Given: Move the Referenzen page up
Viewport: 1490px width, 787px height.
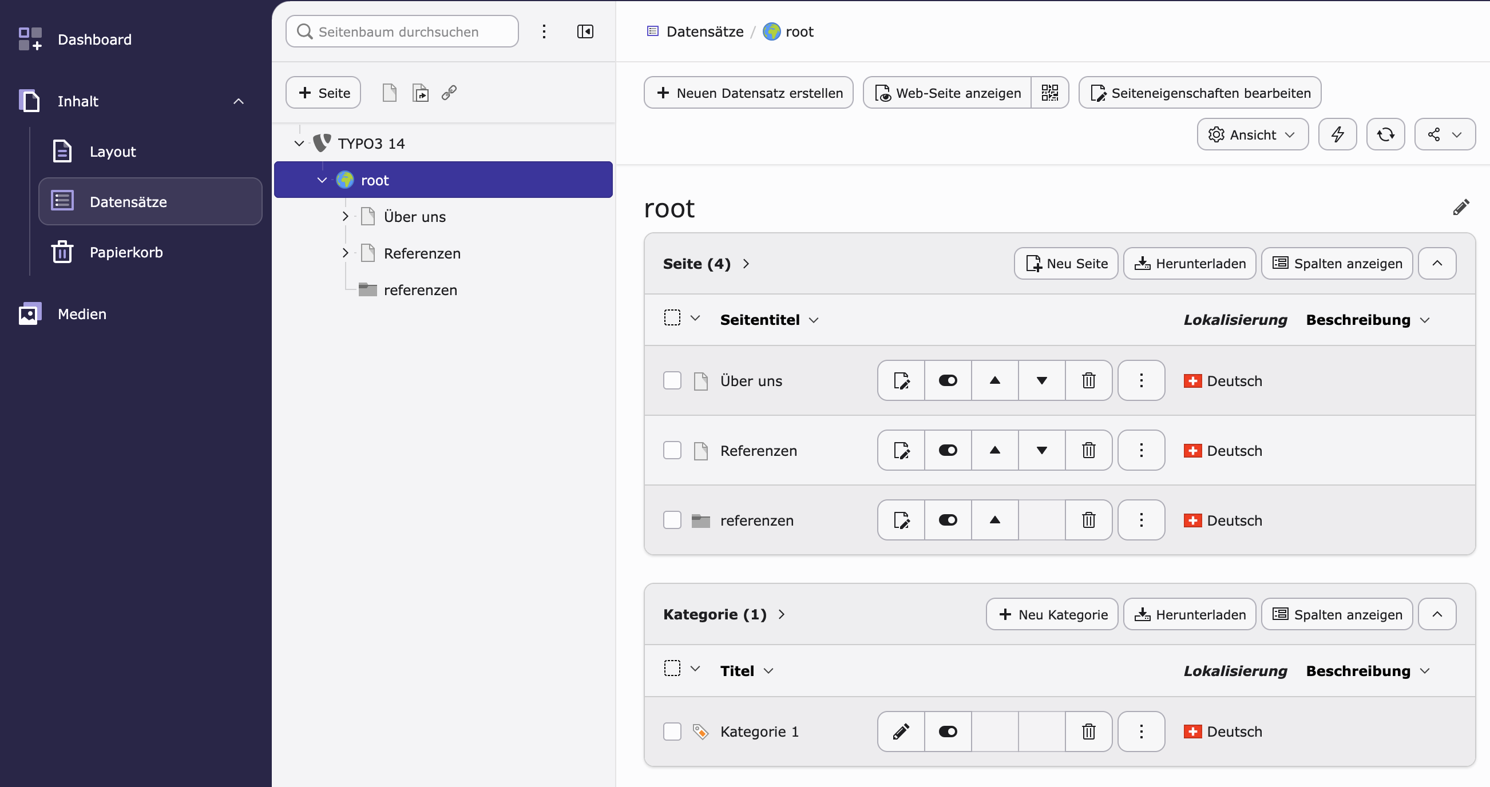Looking at the screenshot, I should (x=995, y=450).
